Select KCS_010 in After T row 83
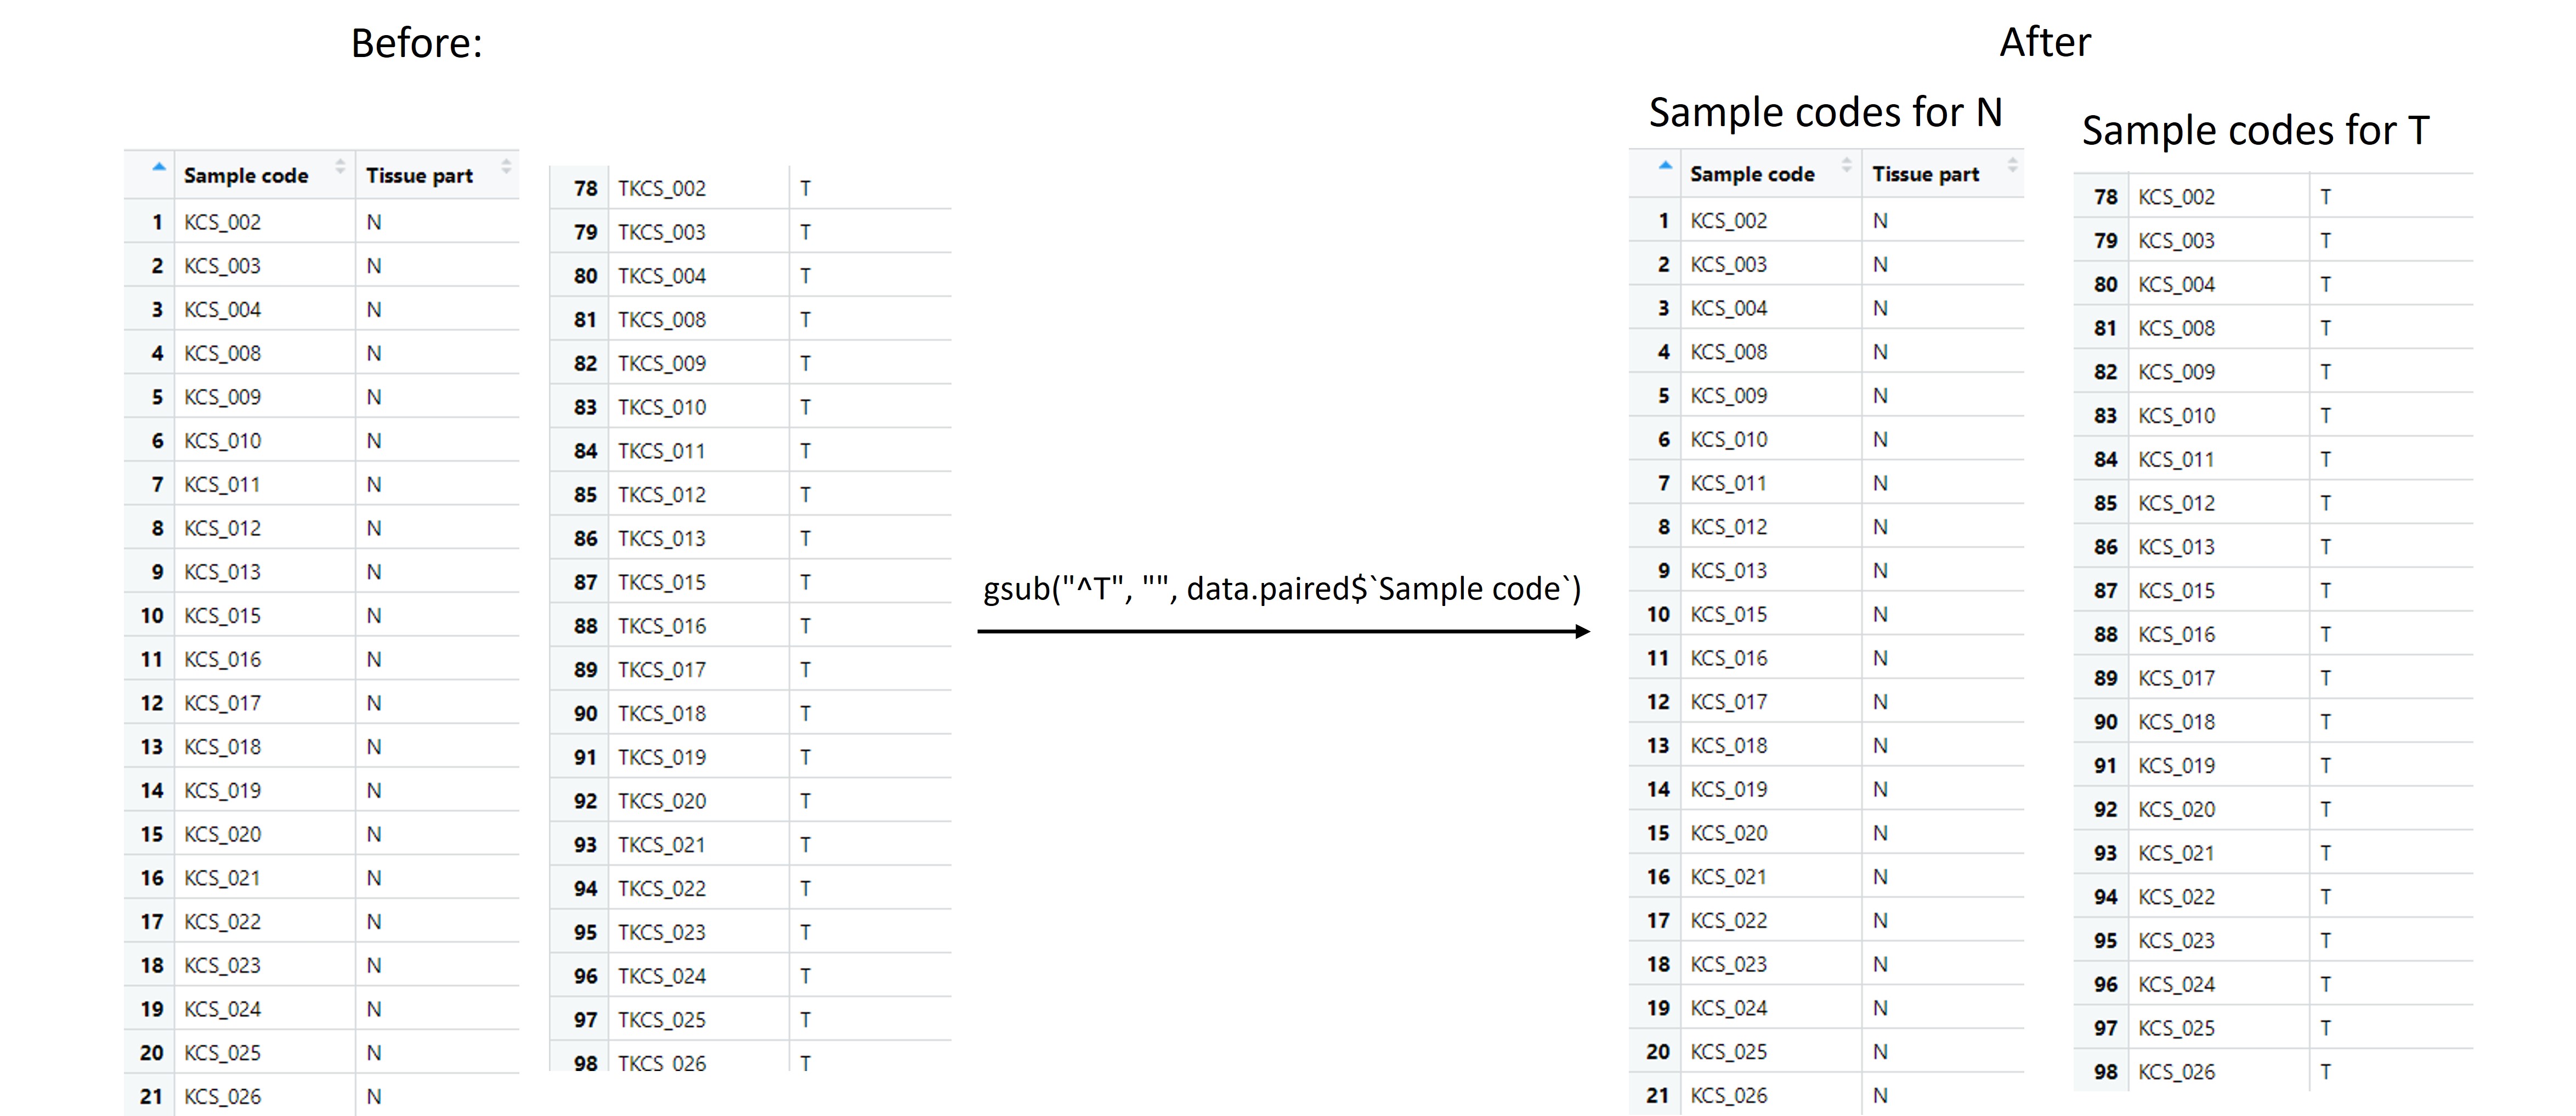The width and height of the screenshot is (2576, 1116). (2176, 416)
